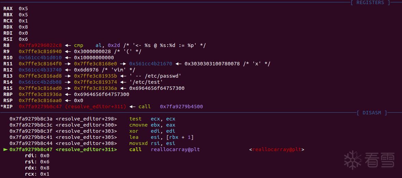
Task: Click pointer 0x7ffe3c81935b in R13 row
Action: click(x=96, y=76)
